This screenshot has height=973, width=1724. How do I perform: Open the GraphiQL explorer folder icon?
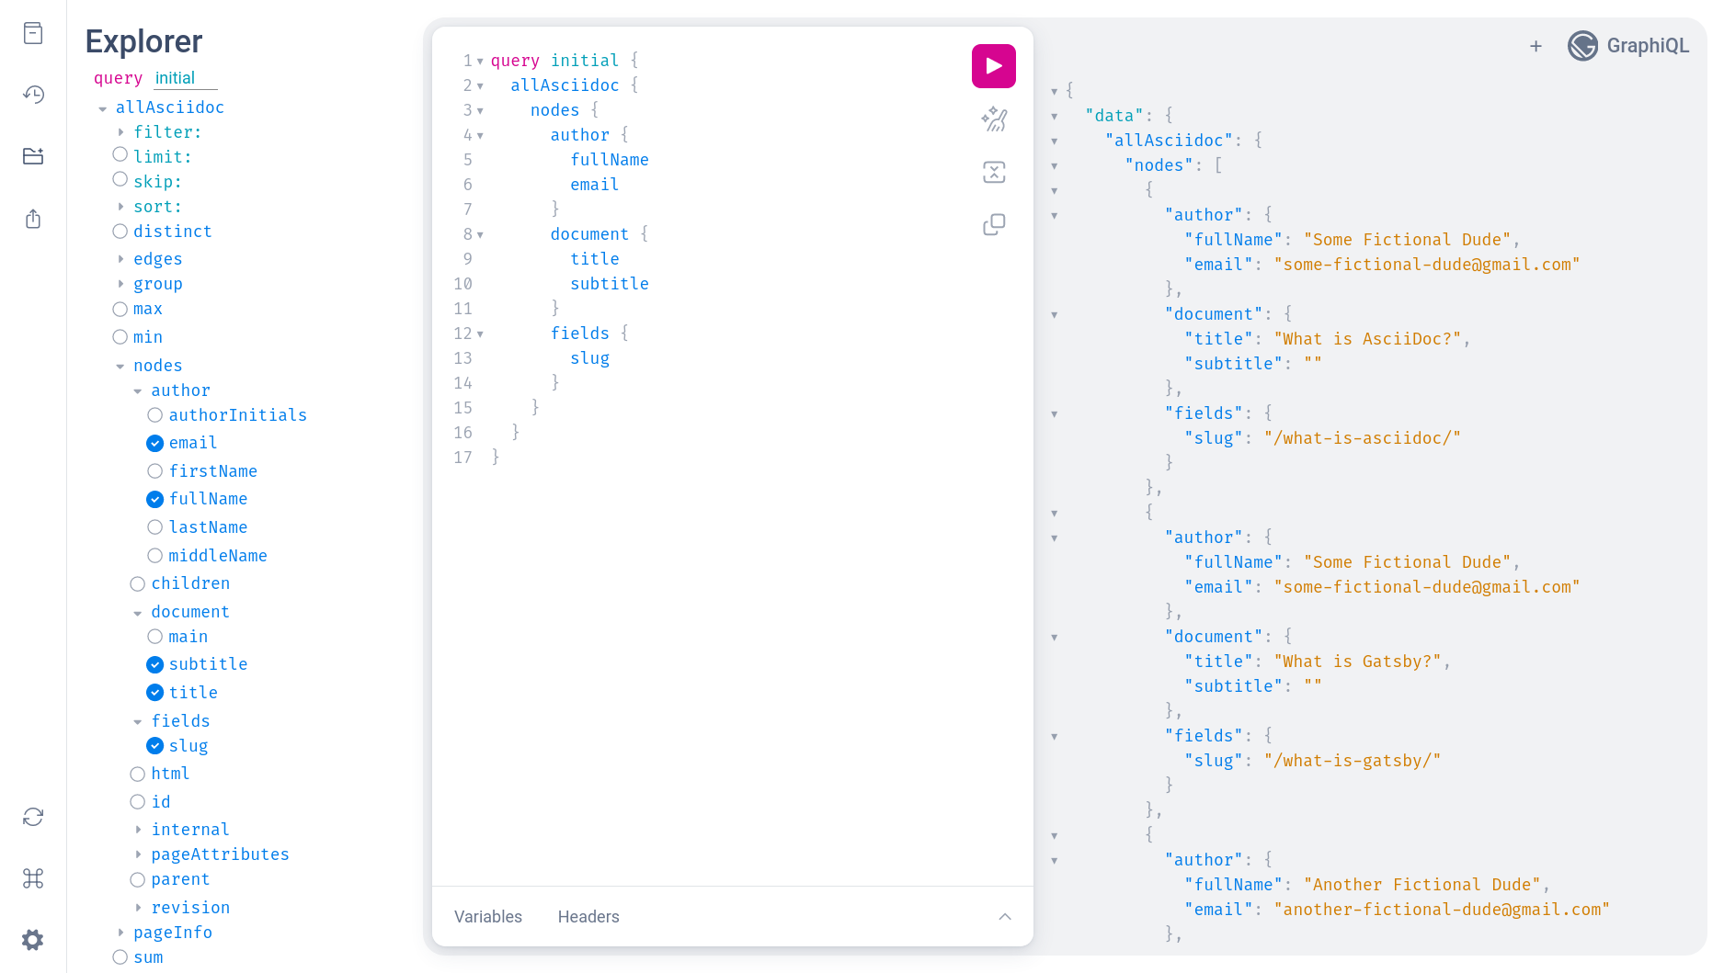33,156
